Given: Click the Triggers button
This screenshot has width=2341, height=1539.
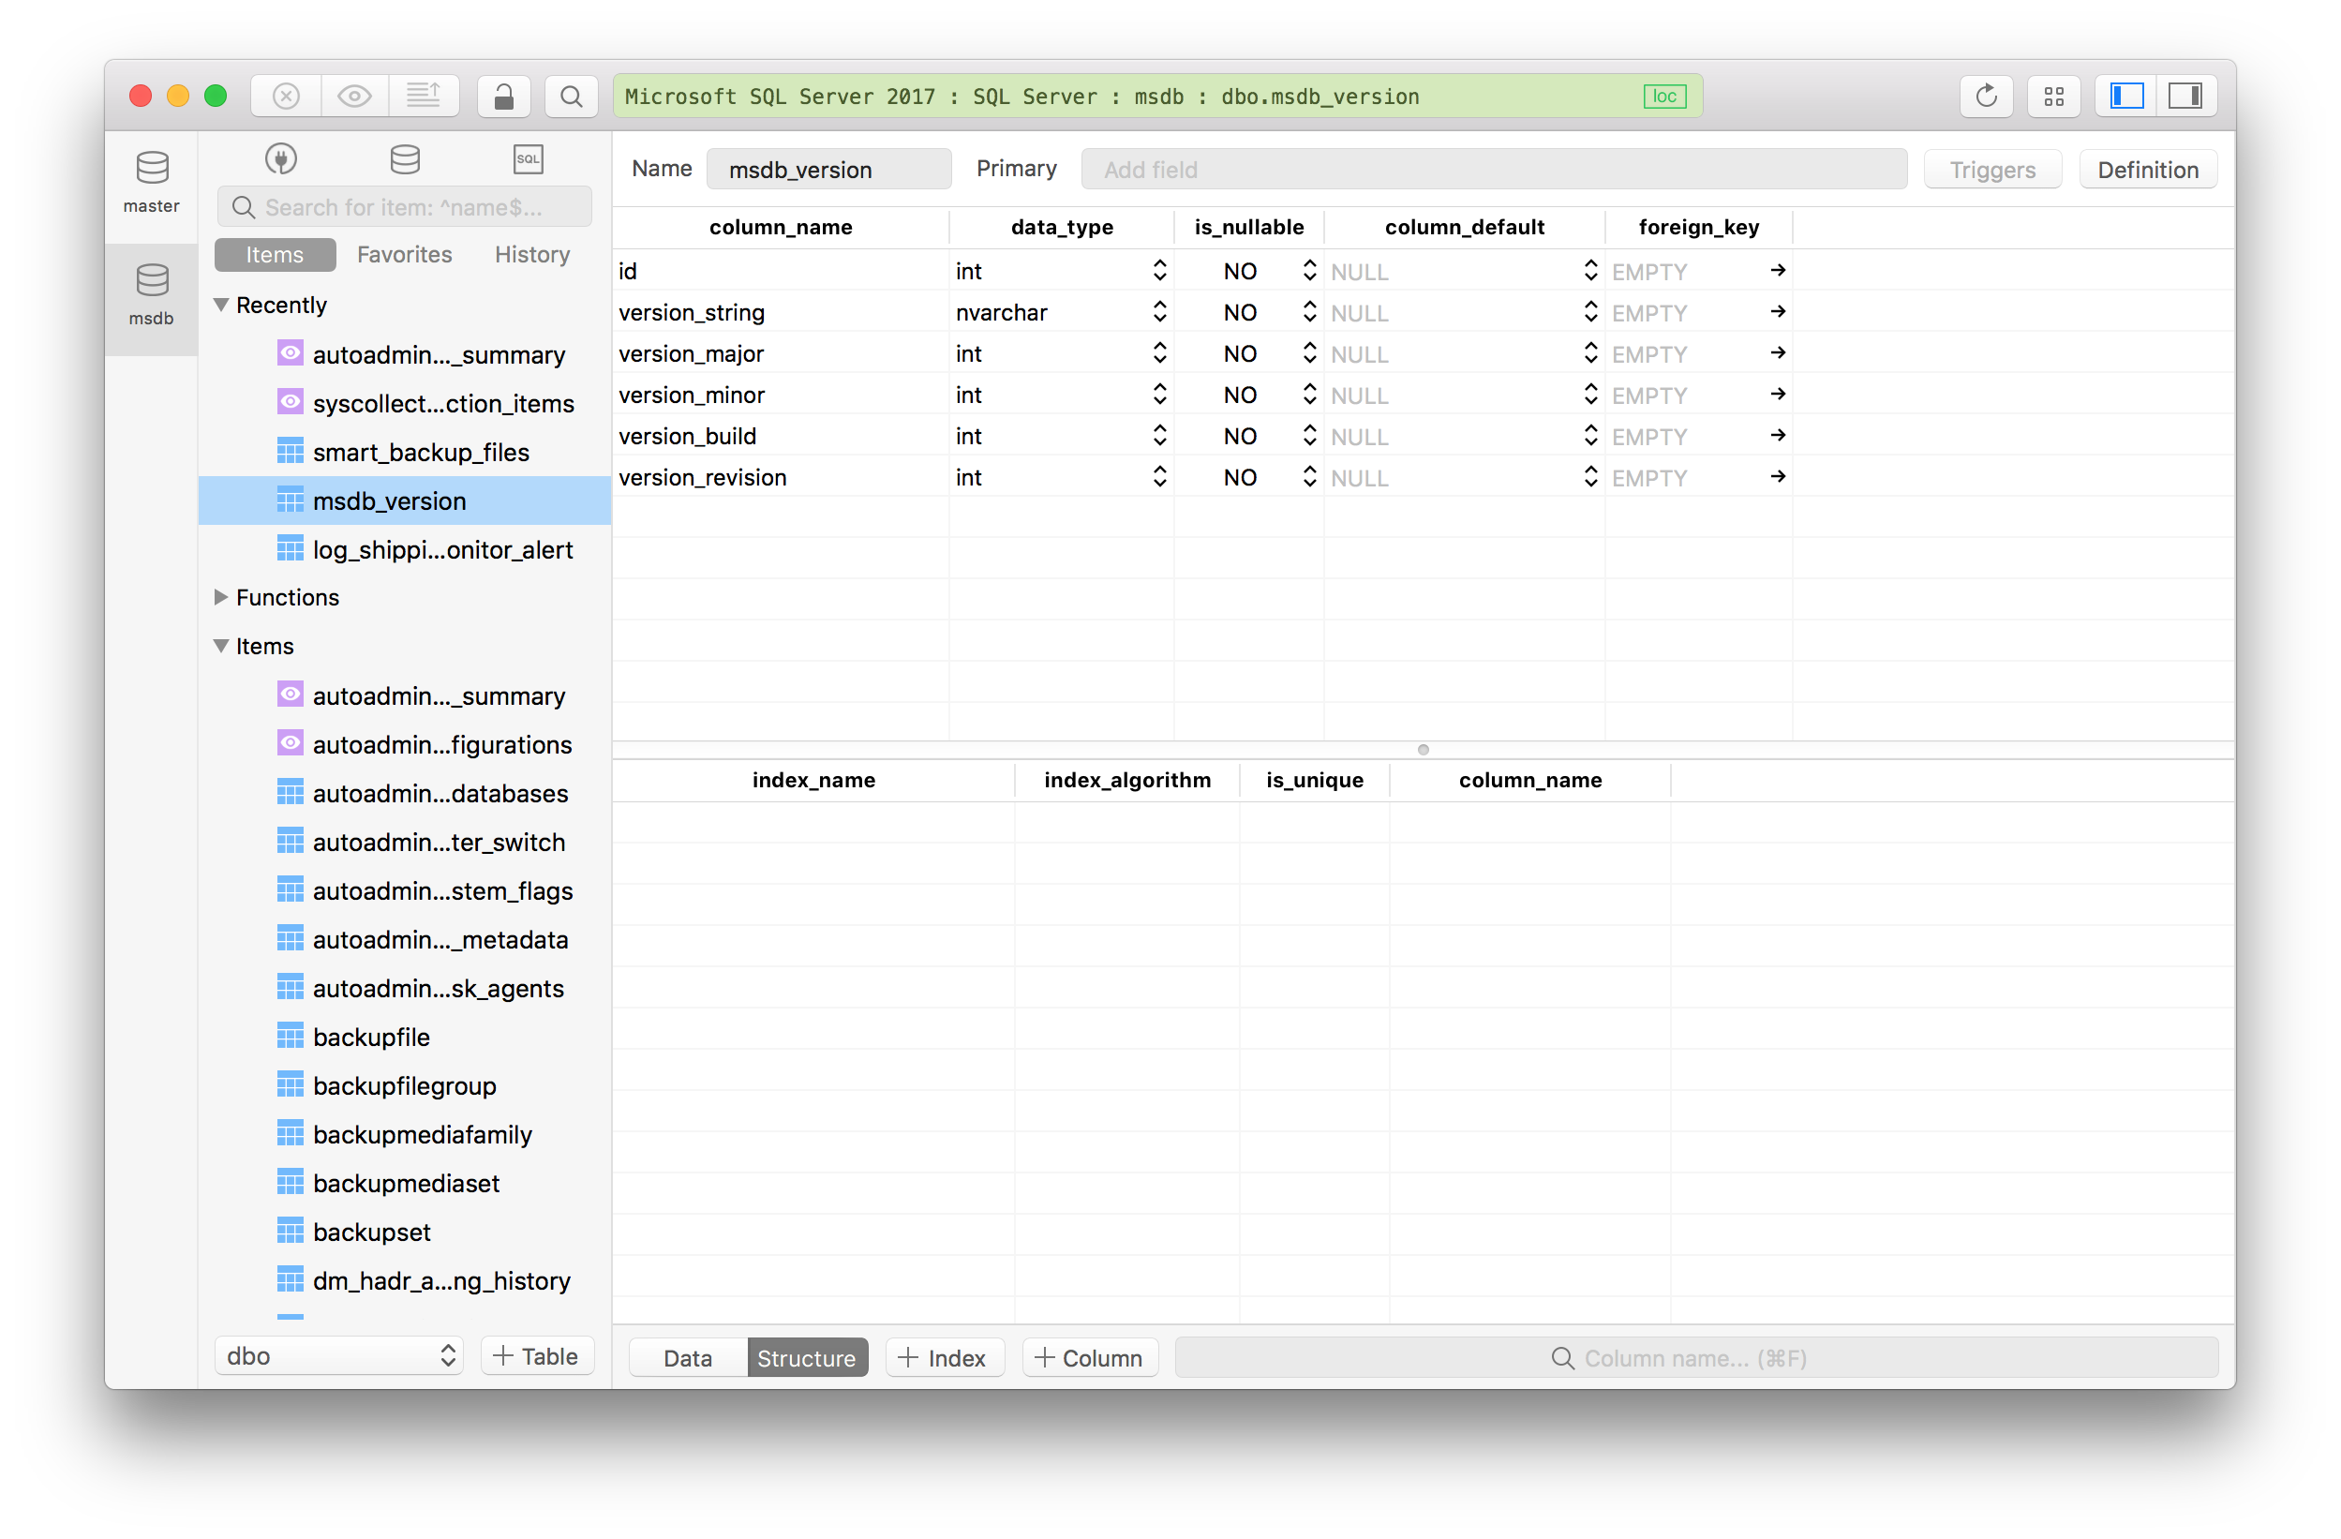Looking at the screenshot, I should click(1994, 167).
